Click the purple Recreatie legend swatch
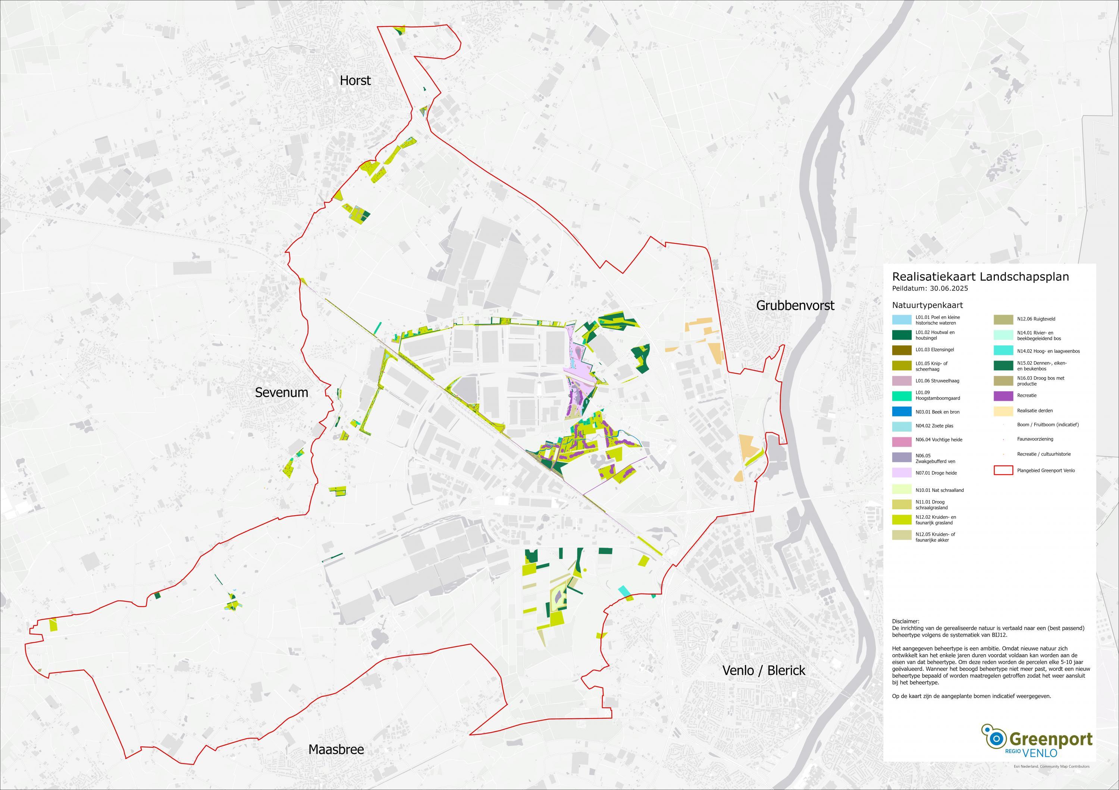This screenshot has width=1119, height=790. [1003, 396]
